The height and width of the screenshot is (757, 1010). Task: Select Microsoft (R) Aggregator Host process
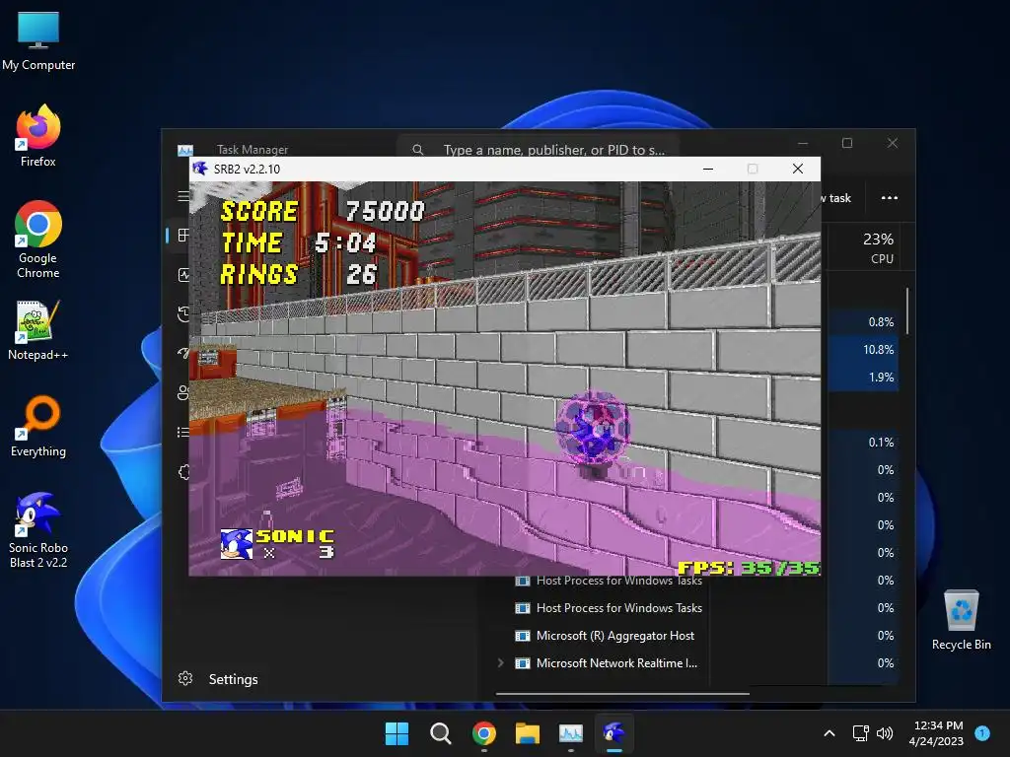[615, 636]
